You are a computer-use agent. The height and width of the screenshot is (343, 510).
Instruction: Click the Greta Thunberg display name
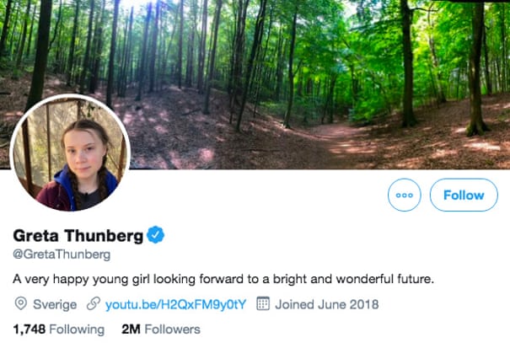pyautogui.click(x=77, y=235)
